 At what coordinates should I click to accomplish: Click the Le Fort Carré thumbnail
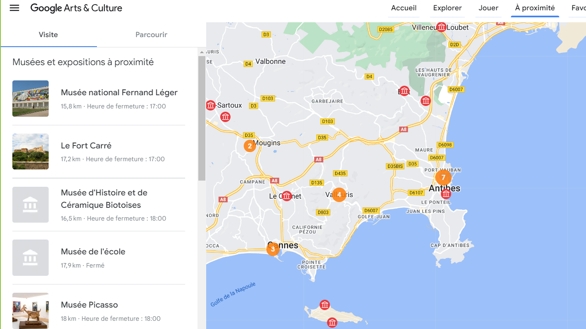coord(31,151)
